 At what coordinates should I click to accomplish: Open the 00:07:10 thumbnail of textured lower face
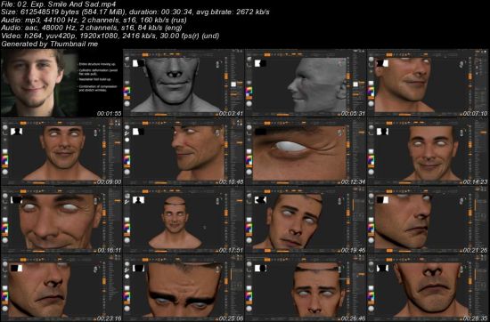428,83
